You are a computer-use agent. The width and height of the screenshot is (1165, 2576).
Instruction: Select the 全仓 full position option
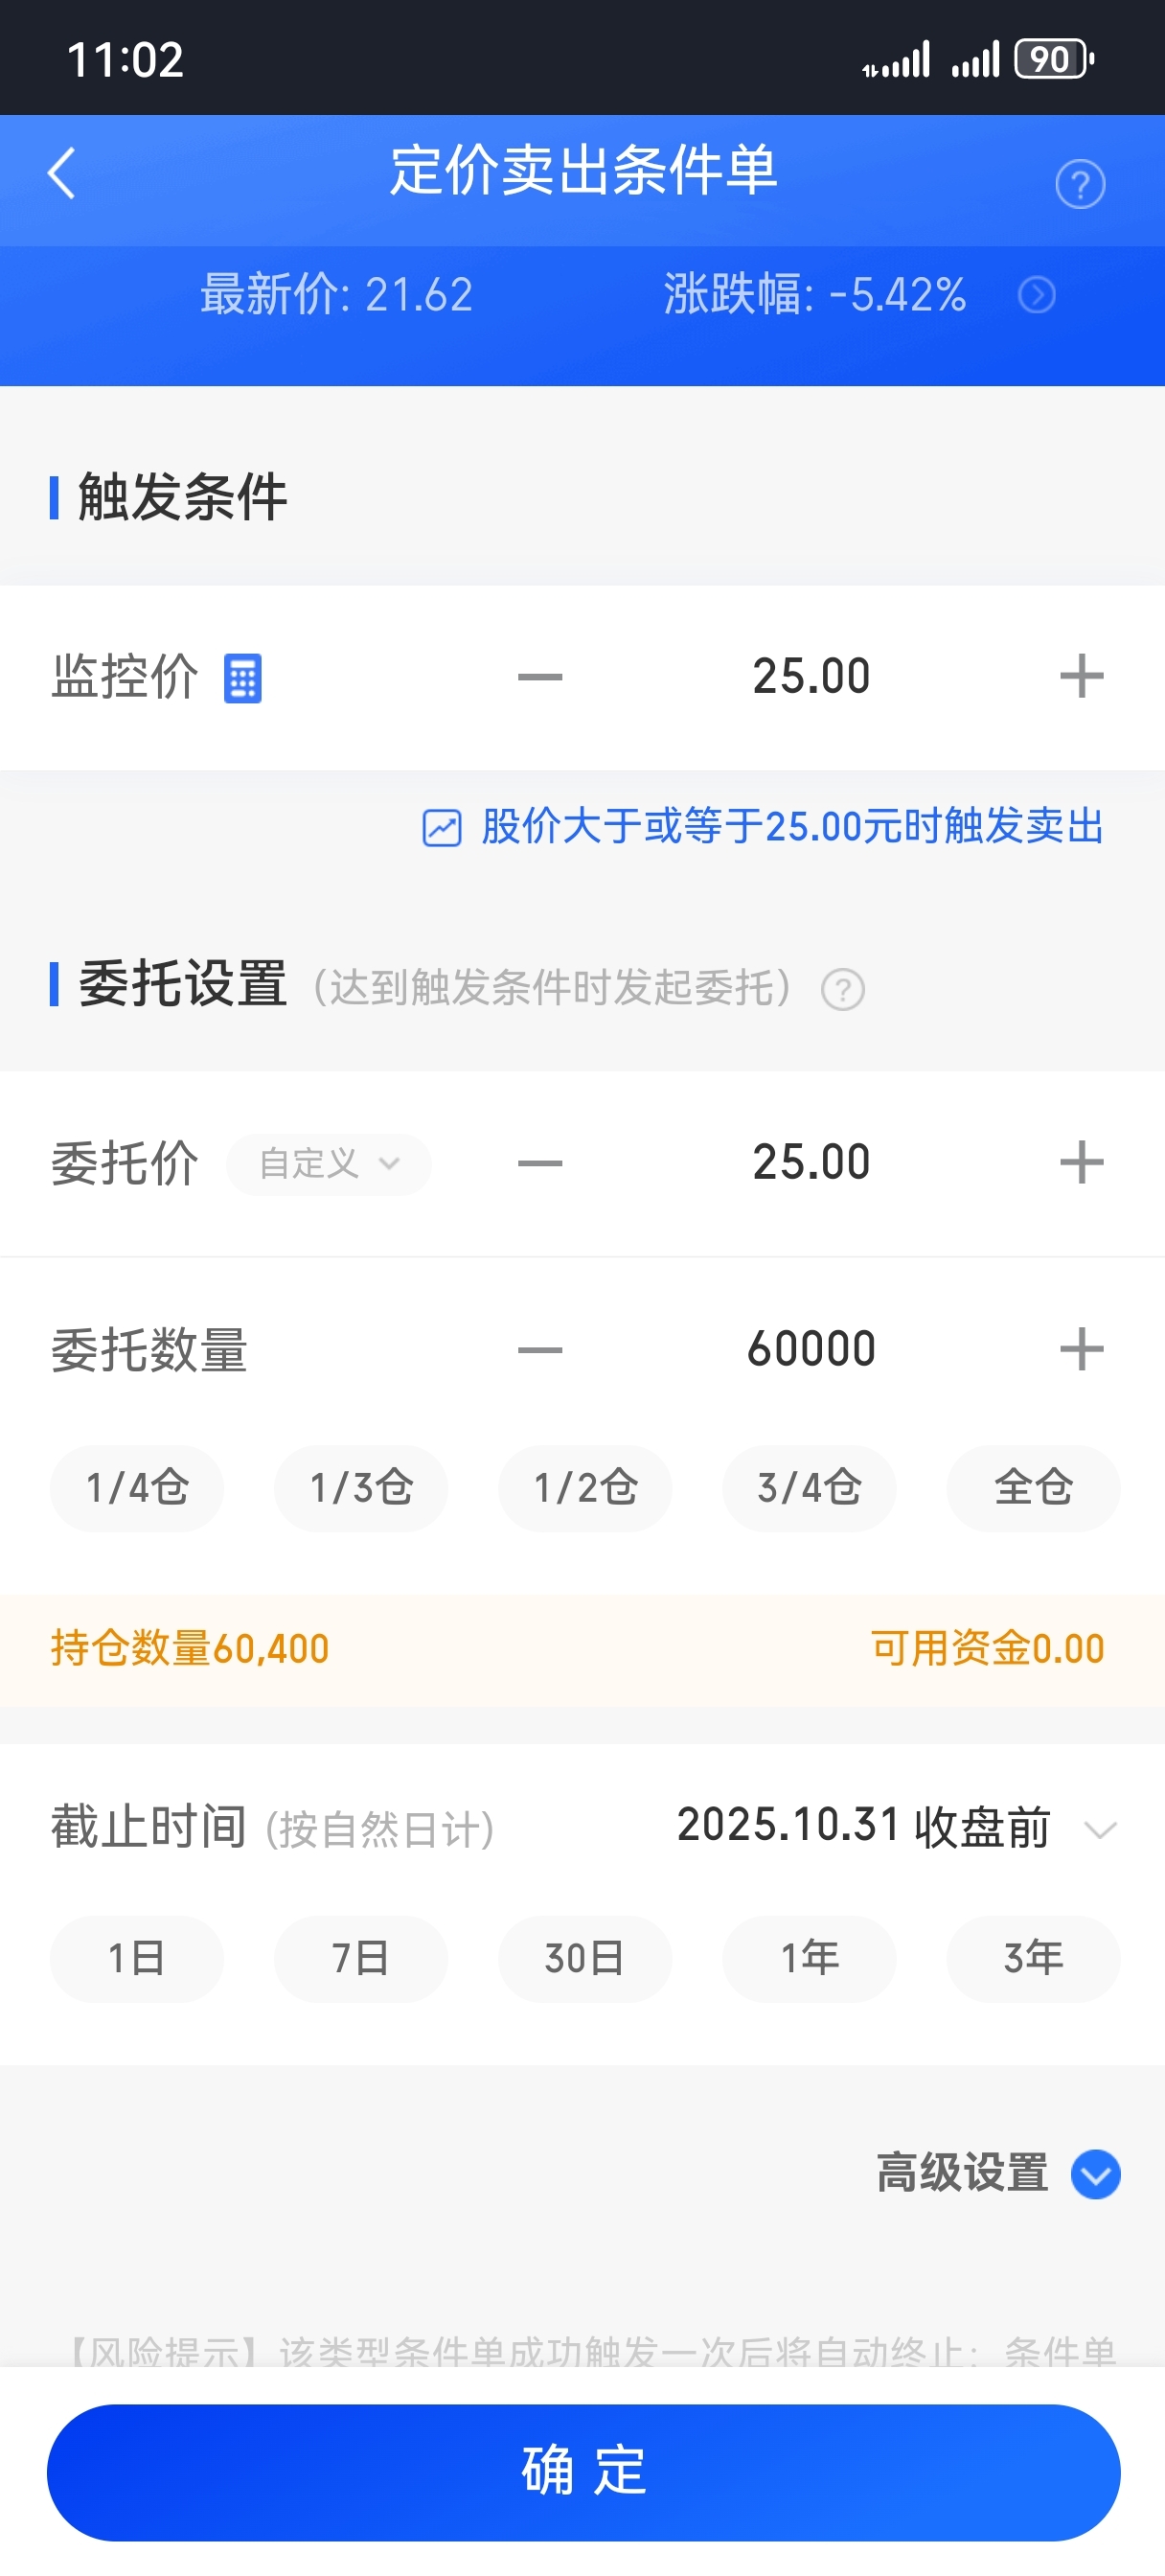[x=1032, y=1488]
